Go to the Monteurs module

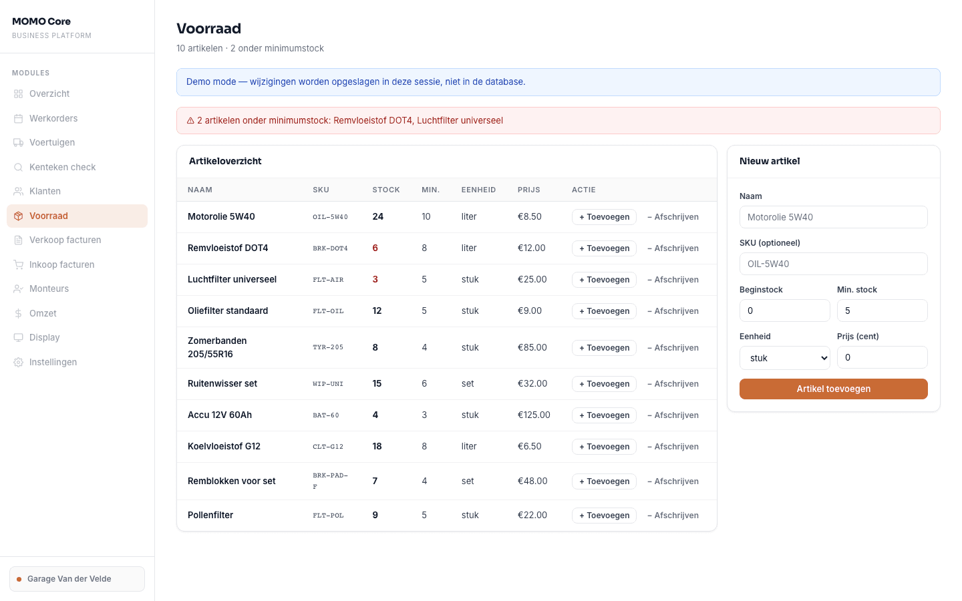49,289
